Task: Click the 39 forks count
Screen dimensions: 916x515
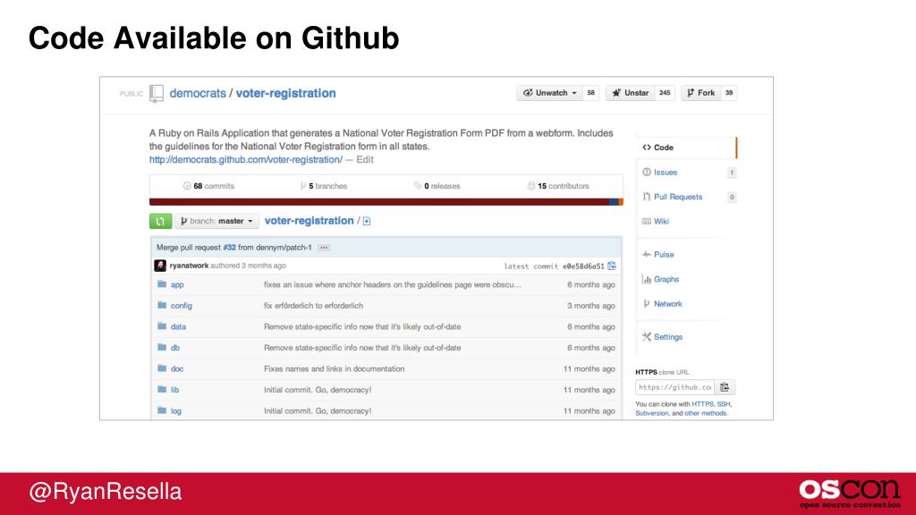Action: point(728,93)
